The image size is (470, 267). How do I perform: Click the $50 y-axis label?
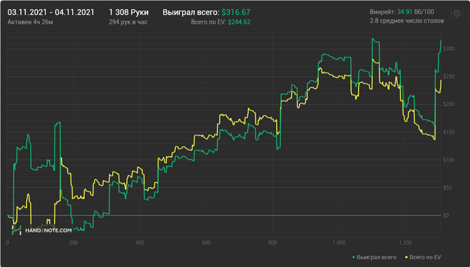pyautogui.click(x=448, y=188)
